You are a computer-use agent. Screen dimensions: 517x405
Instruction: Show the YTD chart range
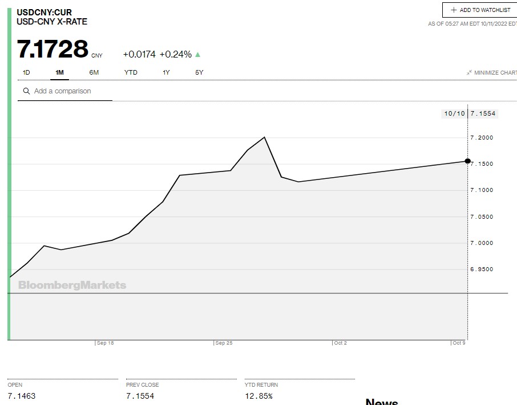tap(131, 72)
